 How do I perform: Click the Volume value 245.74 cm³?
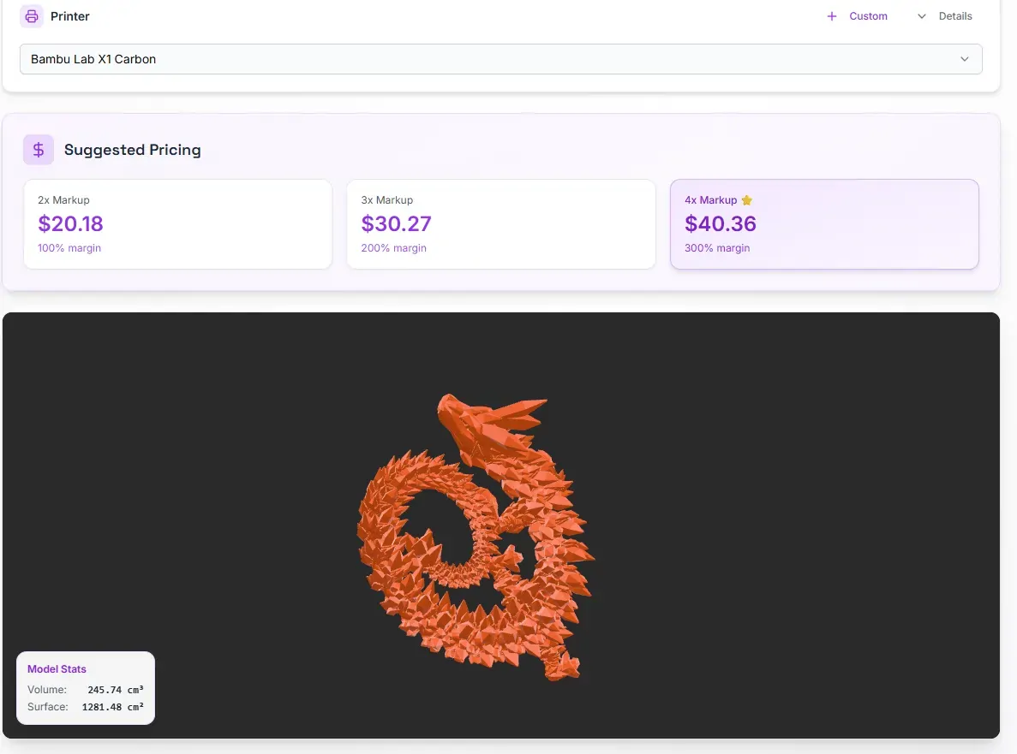(x=115, y=690)
